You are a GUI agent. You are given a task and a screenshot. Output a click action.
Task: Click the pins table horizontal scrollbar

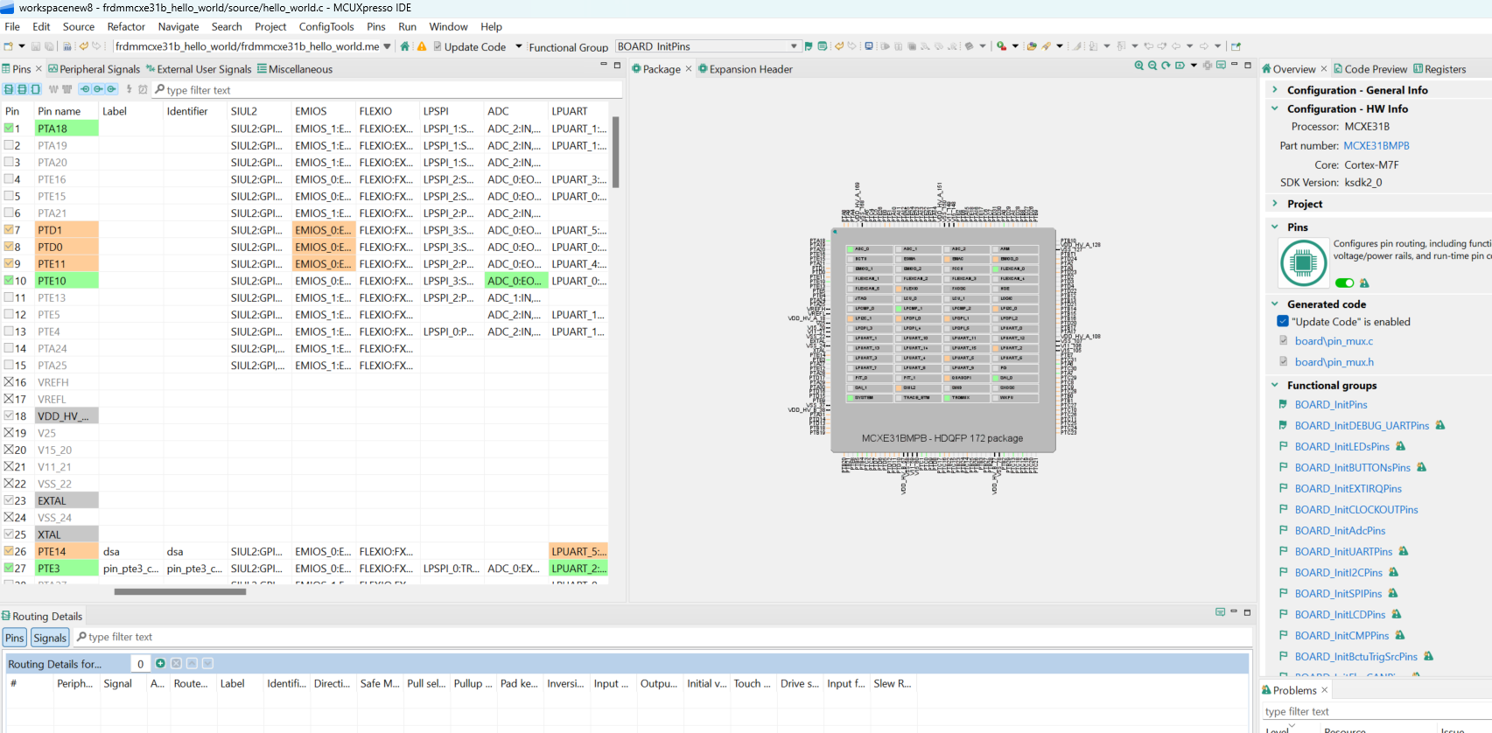[180, 592]
